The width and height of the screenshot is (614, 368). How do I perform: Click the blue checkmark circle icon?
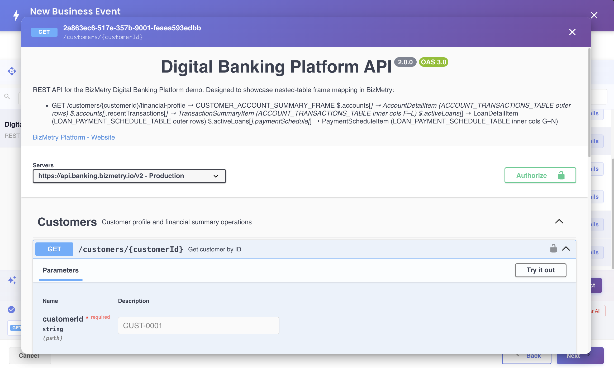click(11, 309)
